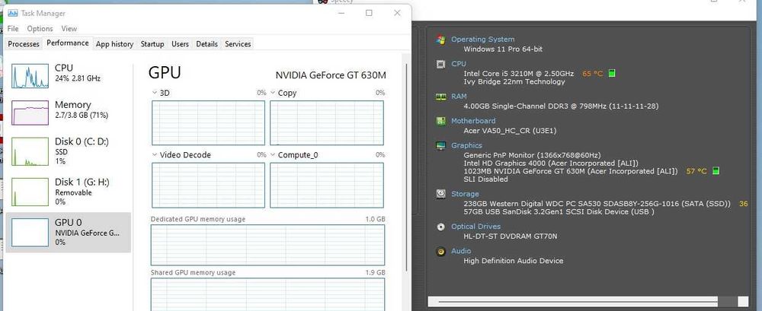Select the CPU usage graph thumbnail
Image resolution: width=762 pixels, height=311 pixels.
[30, 76]
